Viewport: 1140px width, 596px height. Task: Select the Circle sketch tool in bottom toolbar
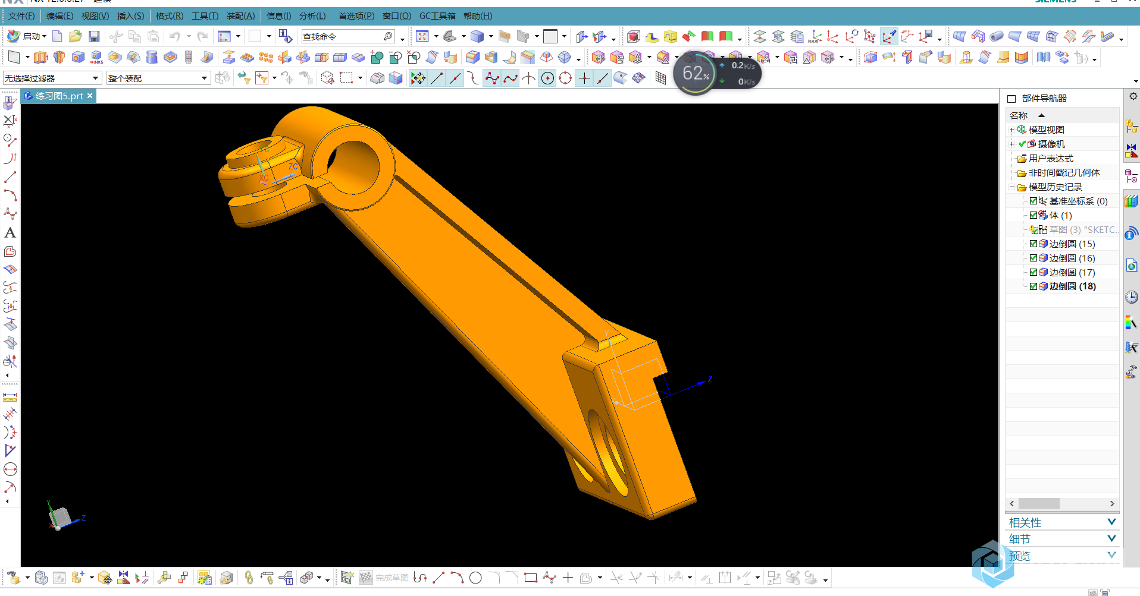(x=475, y=578)
